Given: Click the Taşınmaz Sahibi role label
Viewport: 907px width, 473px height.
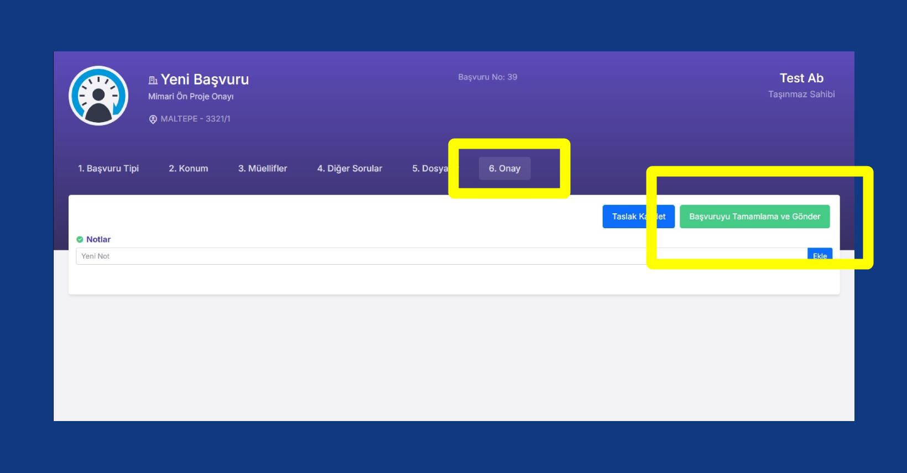Looking at the screenshot, I should pyautogui.click(x=801, y=94).
